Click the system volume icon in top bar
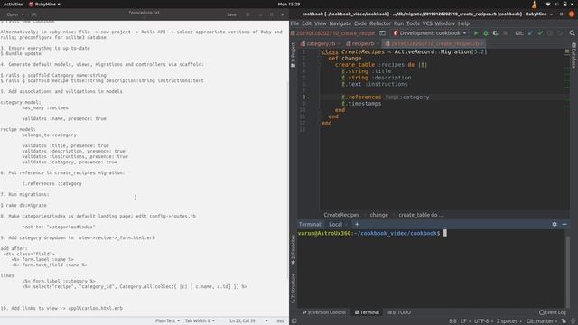 pos(556,4)
